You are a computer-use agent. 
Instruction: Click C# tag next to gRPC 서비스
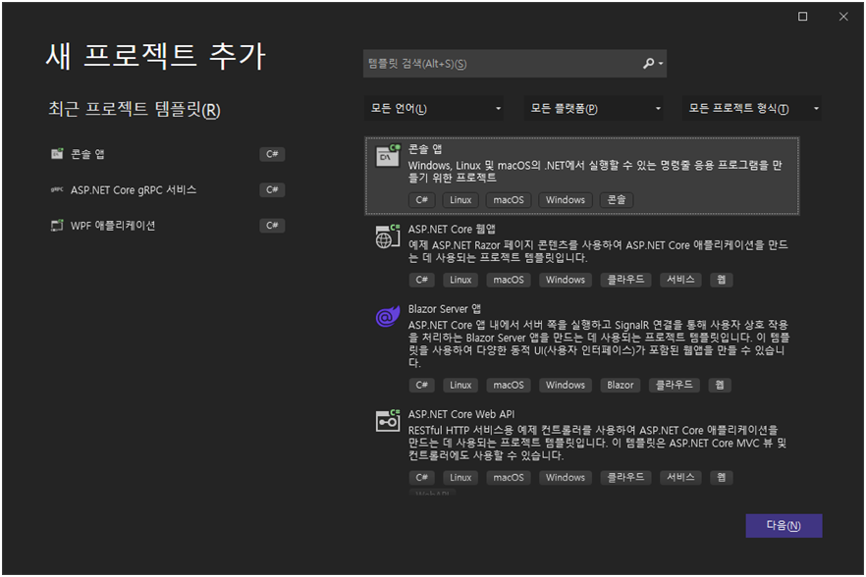(x=272, y=190)
